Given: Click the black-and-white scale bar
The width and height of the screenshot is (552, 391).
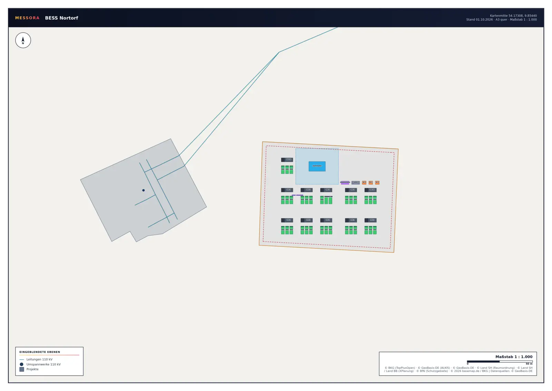Looking at the screenshot, I should point(500,361).
